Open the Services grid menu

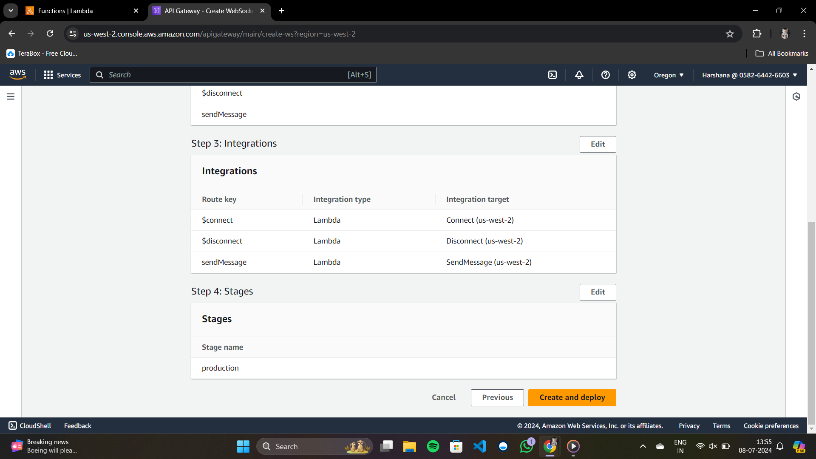62,75
